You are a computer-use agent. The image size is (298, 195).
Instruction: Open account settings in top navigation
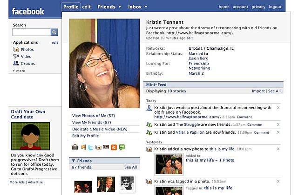coord(240,7)
